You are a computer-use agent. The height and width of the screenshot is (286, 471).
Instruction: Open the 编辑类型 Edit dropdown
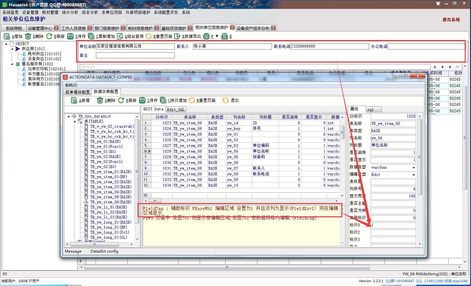coord(414,175)
